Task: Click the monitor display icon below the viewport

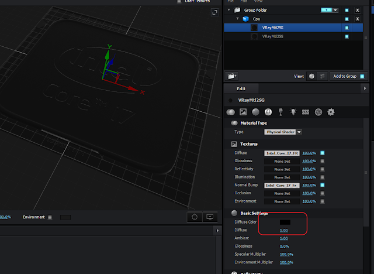Action: point(210,217)
